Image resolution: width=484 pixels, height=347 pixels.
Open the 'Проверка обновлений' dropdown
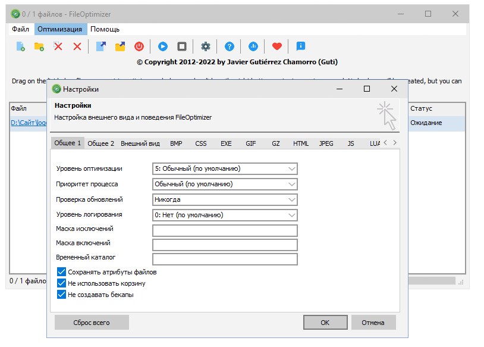pyautogui.click(x=225, y=199)
